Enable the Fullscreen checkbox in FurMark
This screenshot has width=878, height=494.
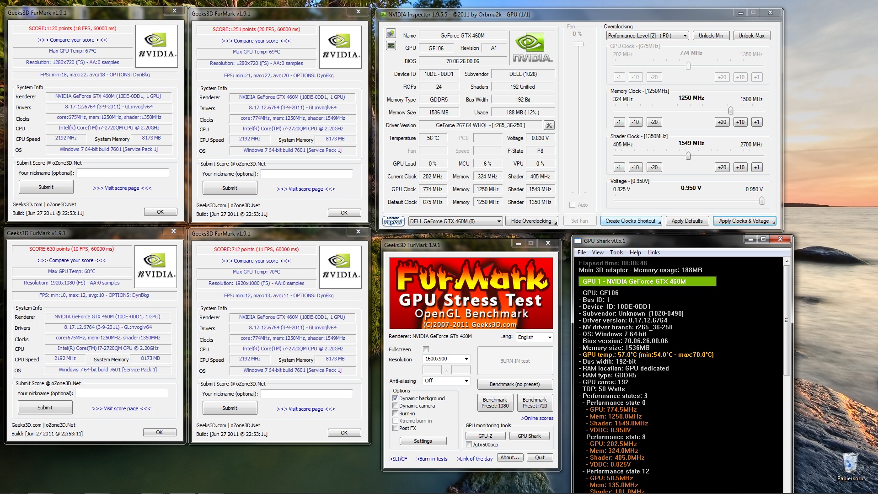pyautogui.click(x=426, y=349)
